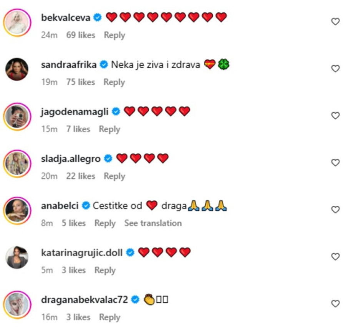View 69 likes on bekvalceva's comment
The height and width of the screenshot is (327, 346).
tap(80, 35)
